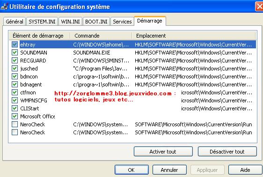Uncheck the SOUNDMAN startup checkbox
Image resolution: width=263 pixels, height=177 pixels.
pos(15,53)
